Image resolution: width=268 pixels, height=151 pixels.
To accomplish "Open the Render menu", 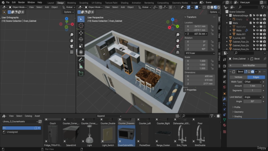I will 21,3.
